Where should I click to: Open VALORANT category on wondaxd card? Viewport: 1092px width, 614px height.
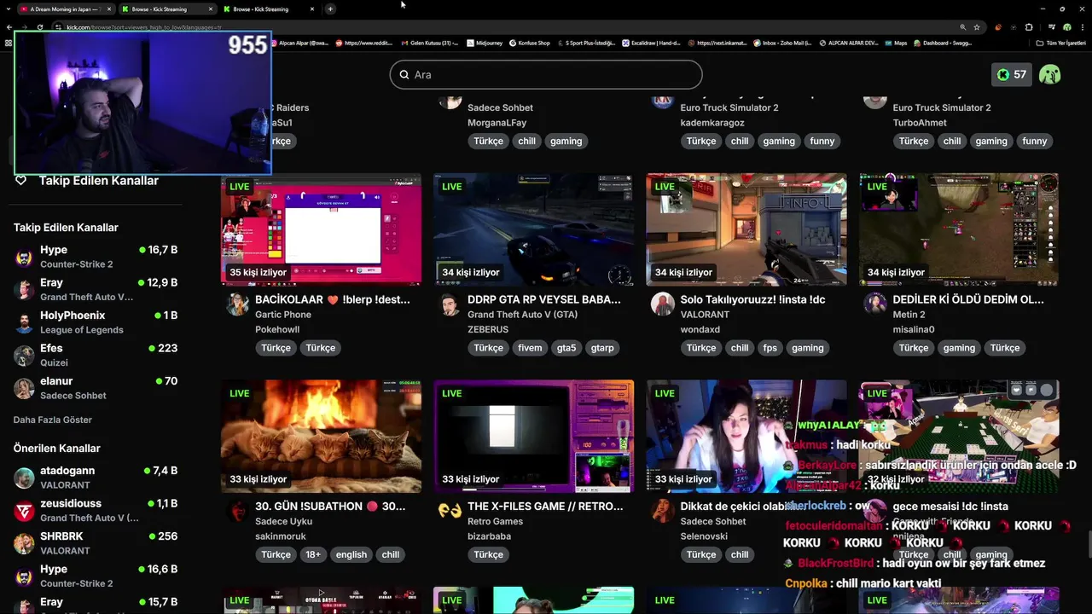click(x=705, y=315)
